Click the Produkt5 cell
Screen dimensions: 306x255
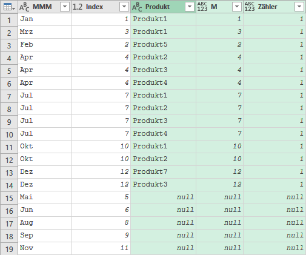[163, 45]
